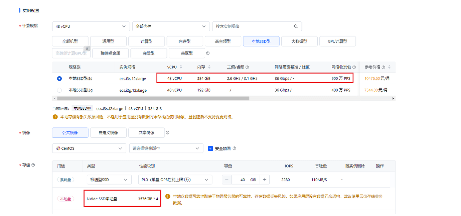The height and width of the screenshot is (216, 461).
Task: Select the 计算型 tab
Action: [x=146, y=41]
